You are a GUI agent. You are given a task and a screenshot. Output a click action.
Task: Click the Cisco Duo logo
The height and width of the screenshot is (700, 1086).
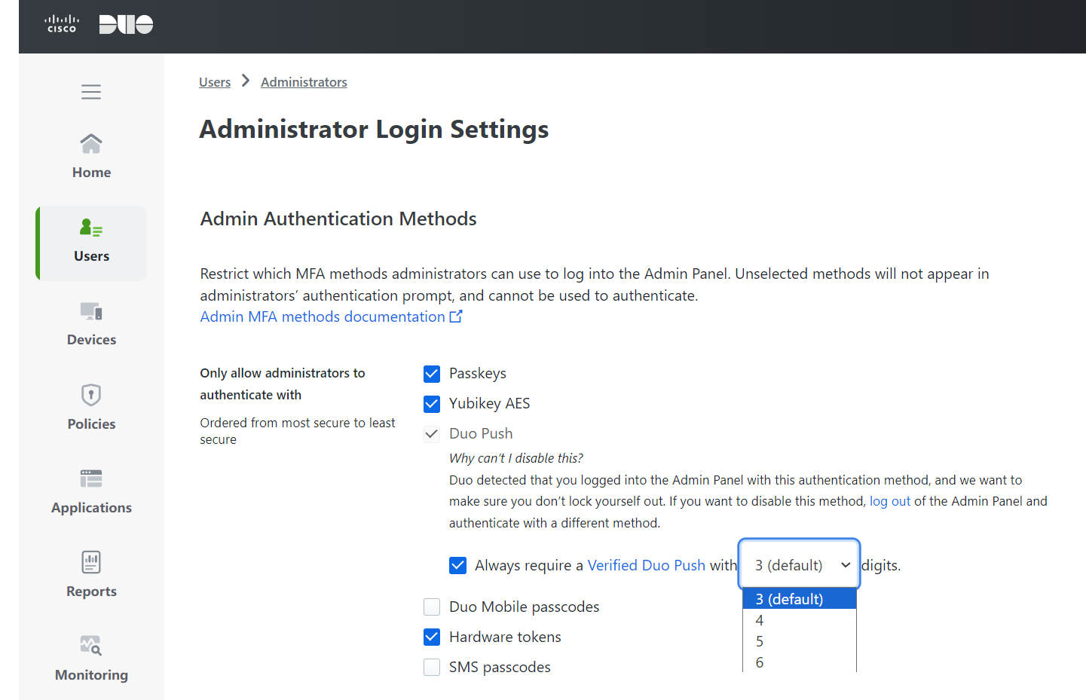click(99, 25)
